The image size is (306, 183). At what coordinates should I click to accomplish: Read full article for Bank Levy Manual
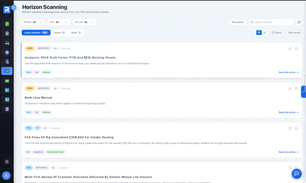click(x=289, y=112)
